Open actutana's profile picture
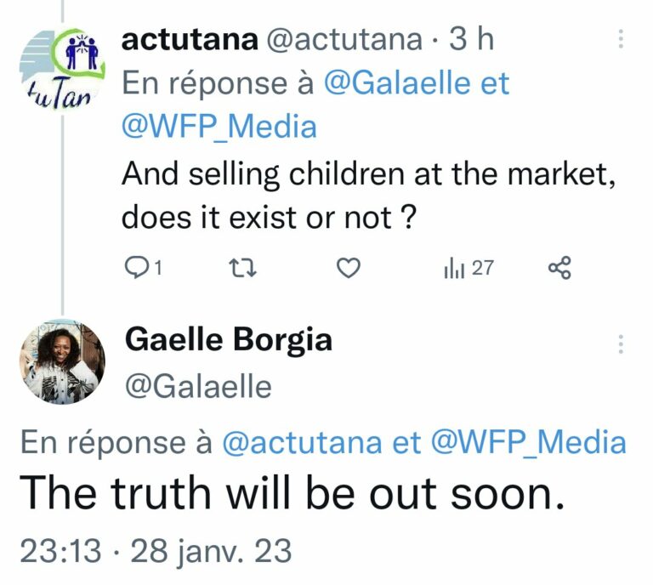The height and width of the screenshot is (585, 653). point(61,70)
